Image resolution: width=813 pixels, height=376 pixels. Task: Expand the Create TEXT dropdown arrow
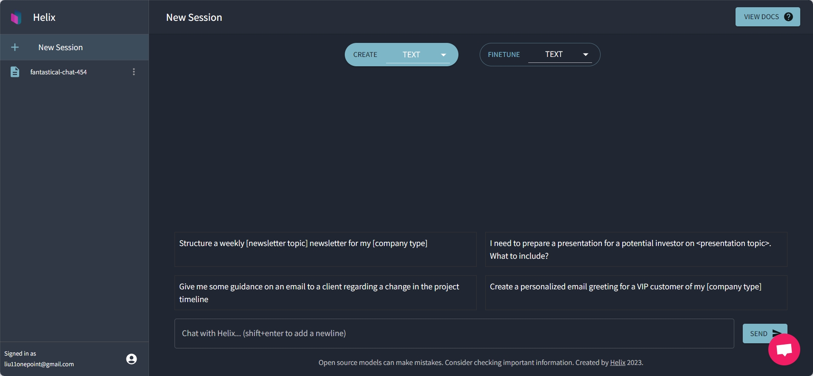(x=443, y=55)
